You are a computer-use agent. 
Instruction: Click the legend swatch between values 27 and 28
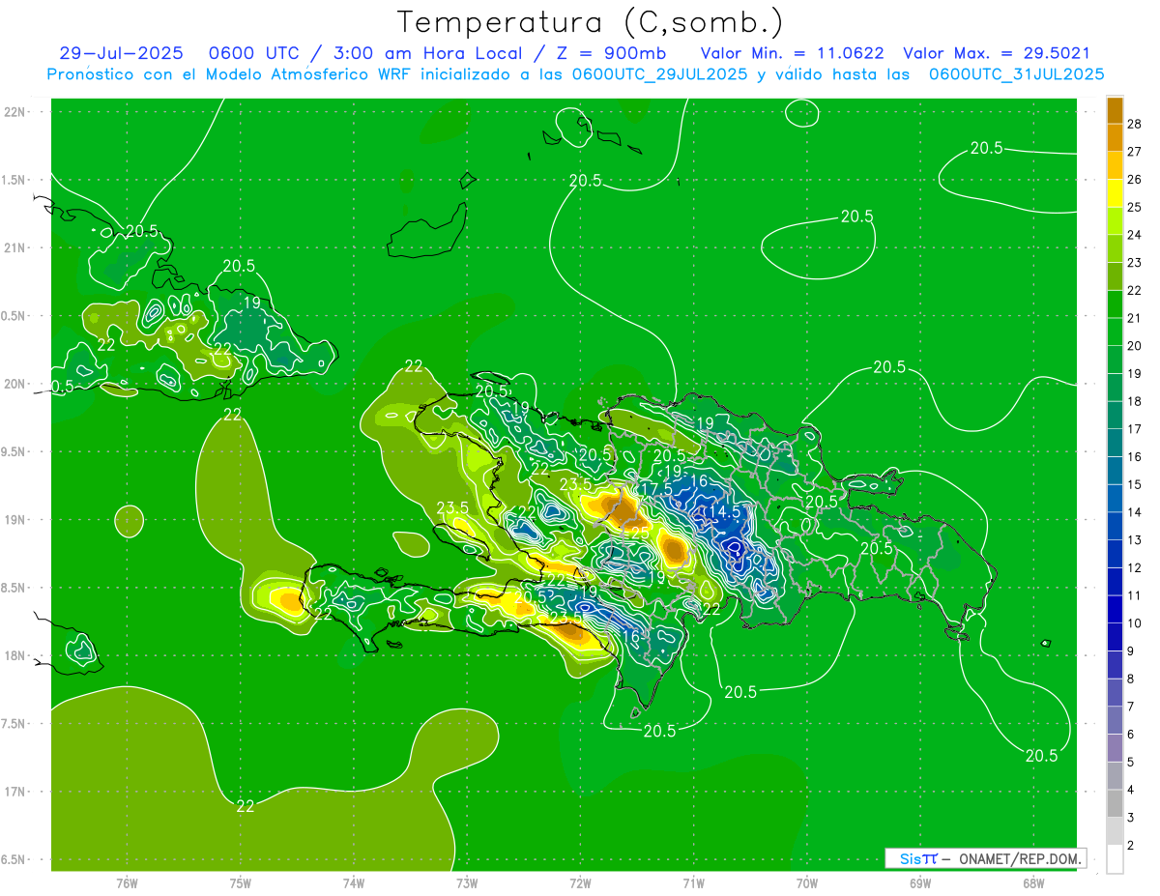pyautogui.click(x=1115, y=137)
